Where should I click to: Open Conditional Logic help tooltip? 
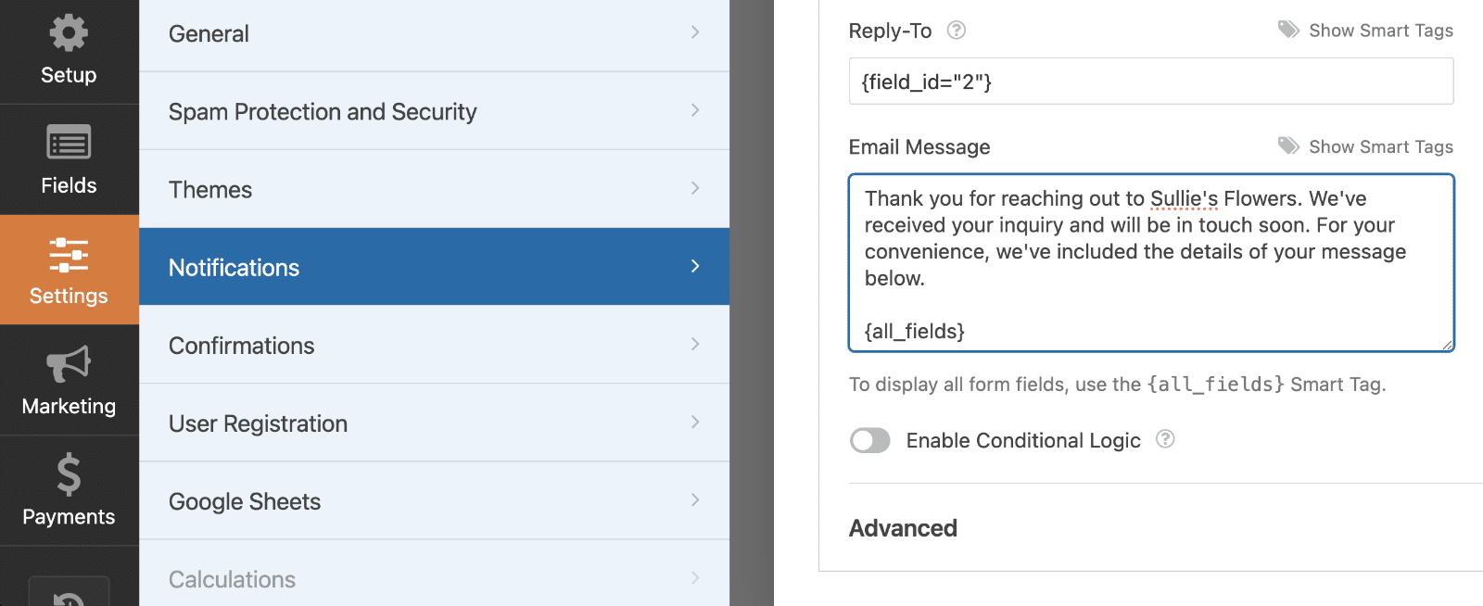tap(1166, 440)
